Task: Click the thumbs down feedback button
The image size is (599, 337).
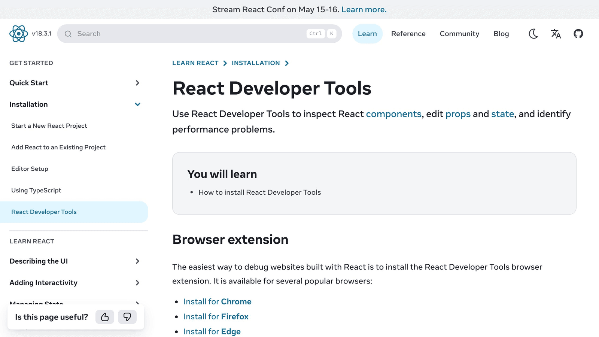Action: [x=127, y=317]
